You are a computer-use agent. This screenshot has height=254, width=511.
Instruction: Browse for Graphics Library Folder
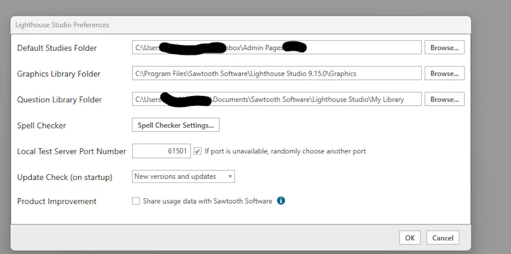click(x=445, y=74)
